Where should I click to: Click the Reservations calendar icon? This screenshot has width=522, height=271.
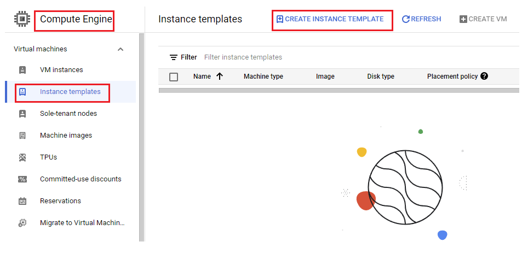pyautogui.click(x=22, y=201)
